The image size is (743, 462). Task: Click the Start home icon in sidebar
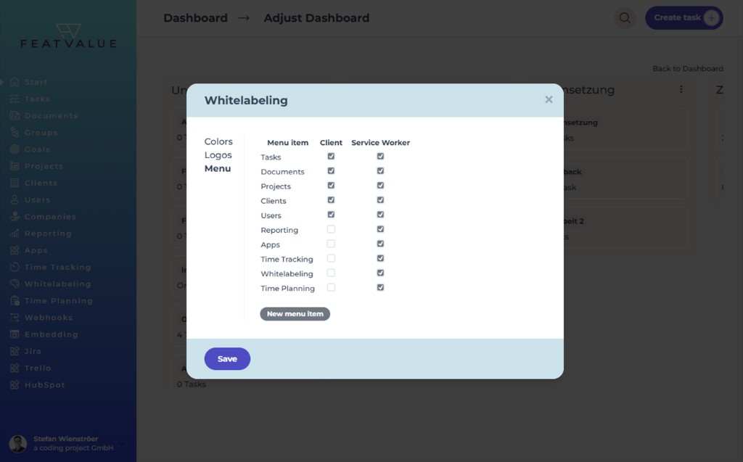tap(15, 82)
